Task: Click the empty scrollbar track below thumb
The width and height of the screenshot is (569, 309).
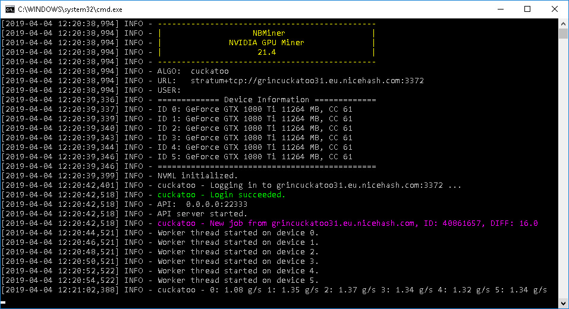Action: (563, 178)
